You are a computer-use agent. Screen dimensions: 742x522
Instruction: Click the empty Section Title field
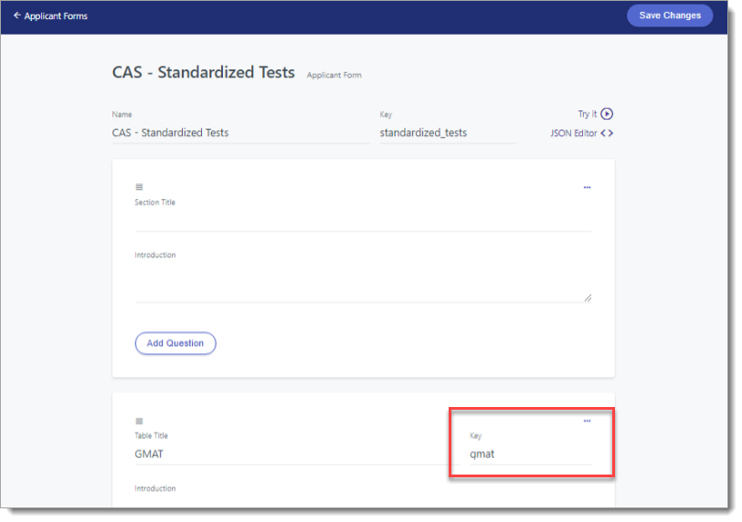point(363,220)
